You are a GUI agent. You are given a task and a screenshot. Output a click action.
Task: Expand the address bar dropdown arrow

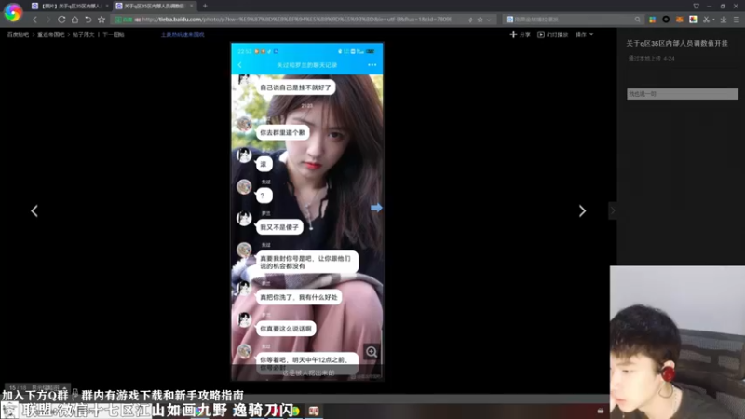[489, 20]
